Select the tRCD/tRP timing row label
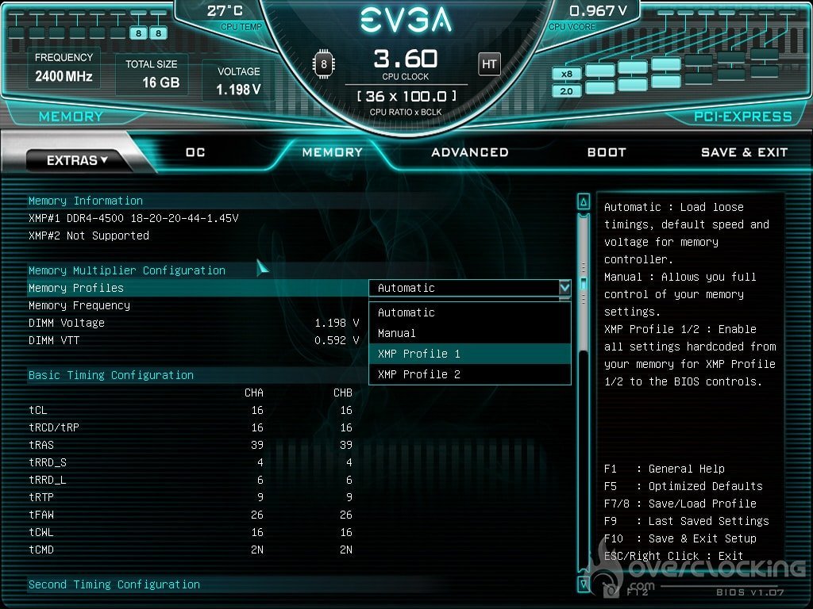 [54, 427]
